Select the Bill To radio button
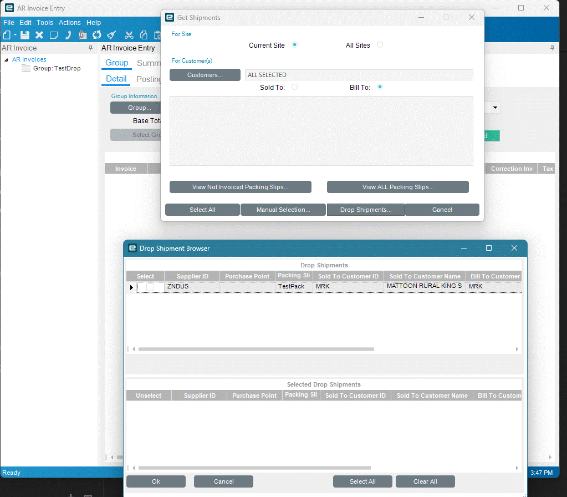The height and width of the screenshot is (497, 567). 380,87
